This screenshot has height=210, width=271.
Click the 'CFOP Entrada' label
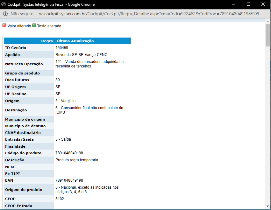pos(18,206)
